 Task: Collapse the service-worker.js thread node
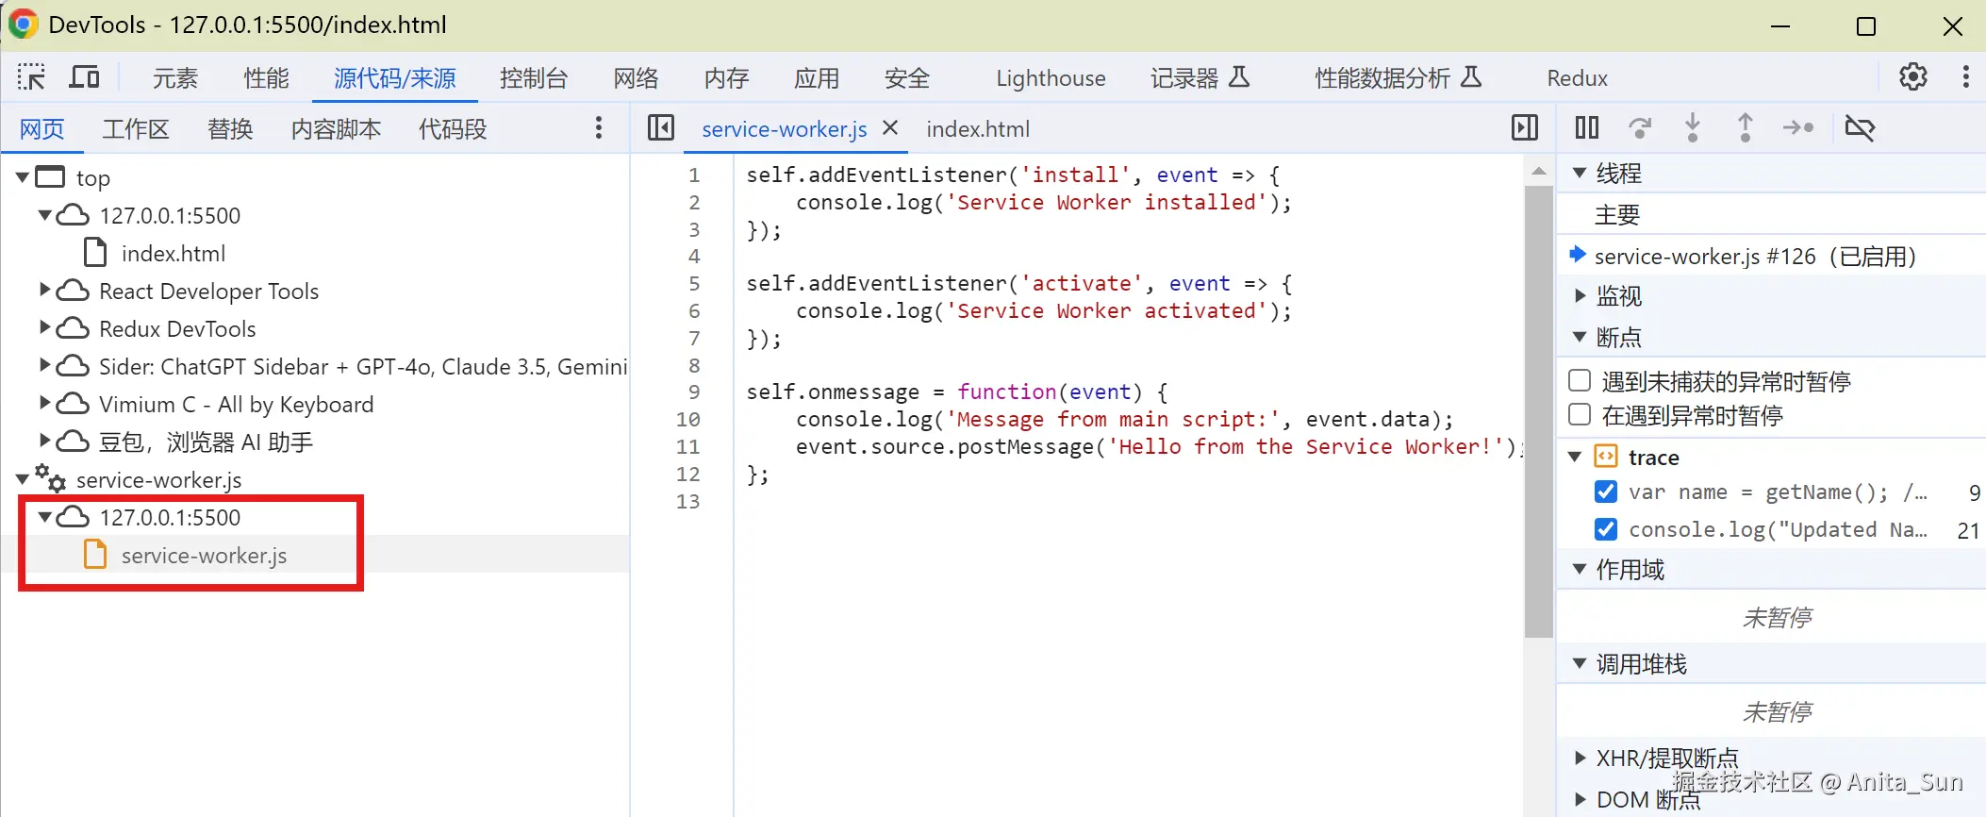pos(23,479)
